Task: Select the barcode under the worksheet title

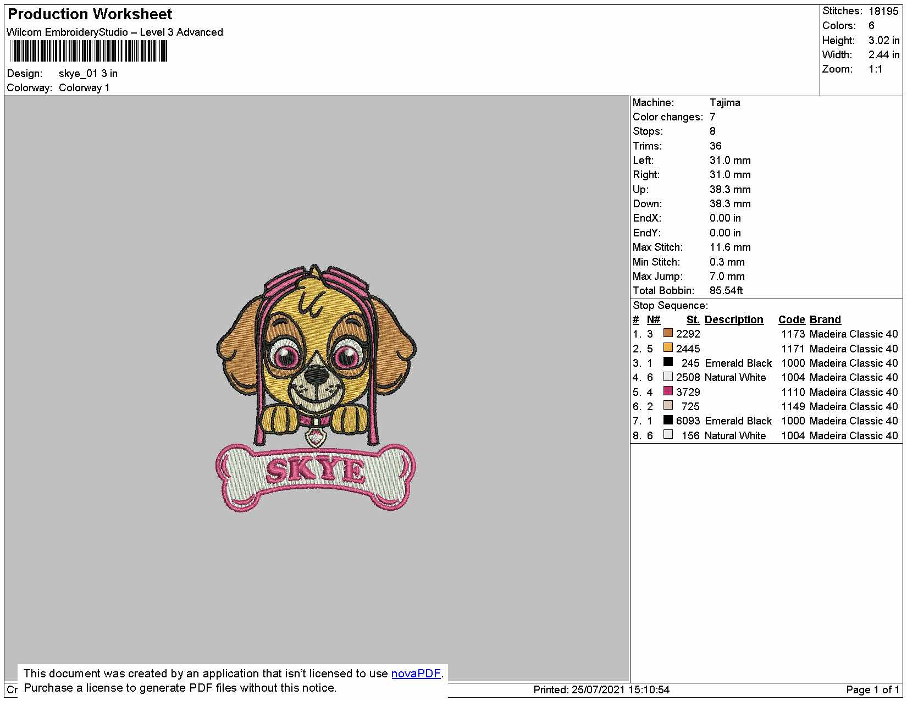Action: click(88, 52)
